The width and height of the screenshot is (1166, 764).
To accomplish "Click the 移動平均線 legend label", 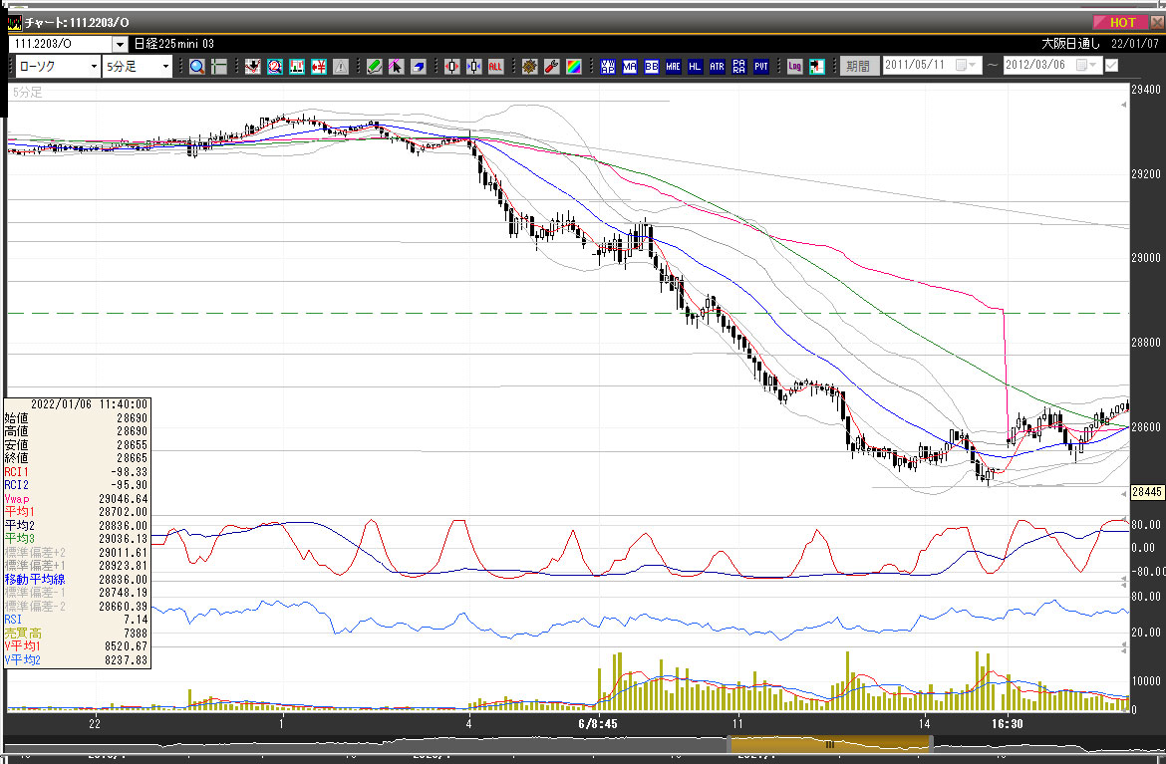I will [x=35, y=579].
